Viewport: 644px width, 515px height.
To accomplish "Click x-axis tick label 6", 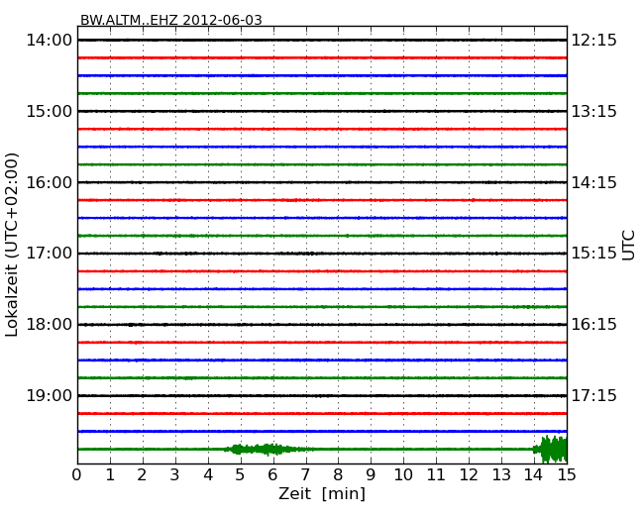I will [x=272, y=475].
